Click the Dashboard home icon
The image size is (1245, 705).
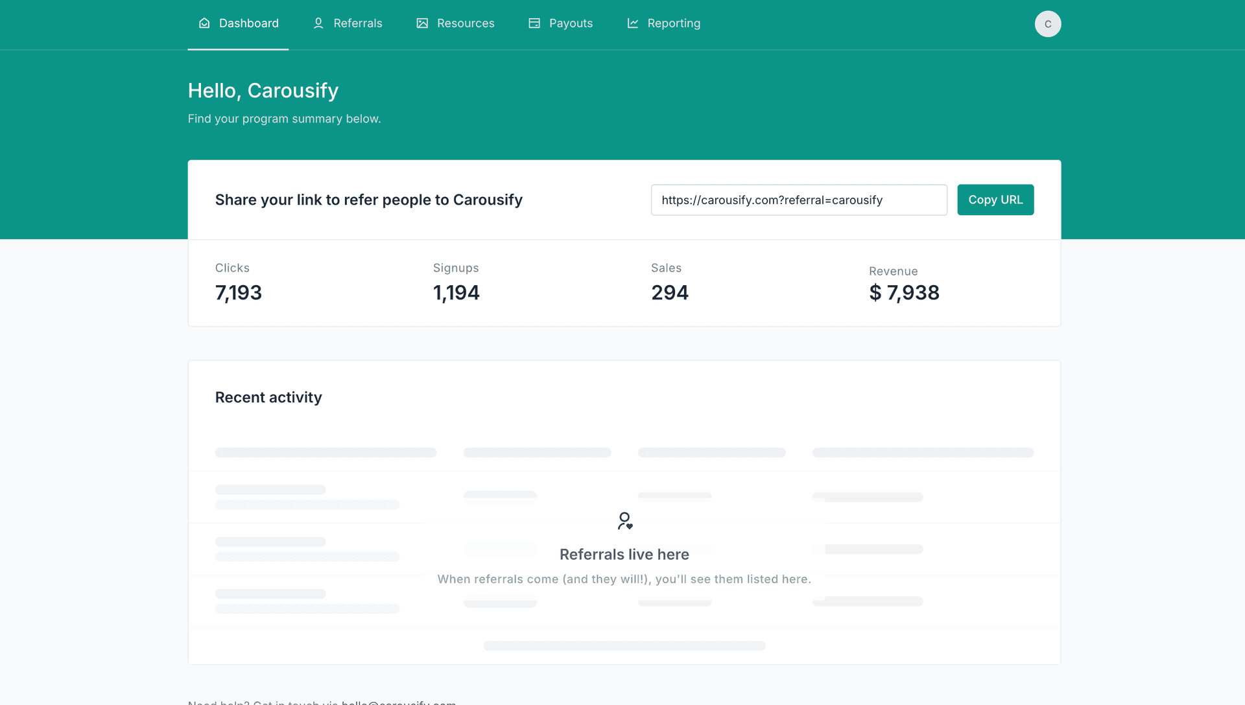click(x=204, y=23)
